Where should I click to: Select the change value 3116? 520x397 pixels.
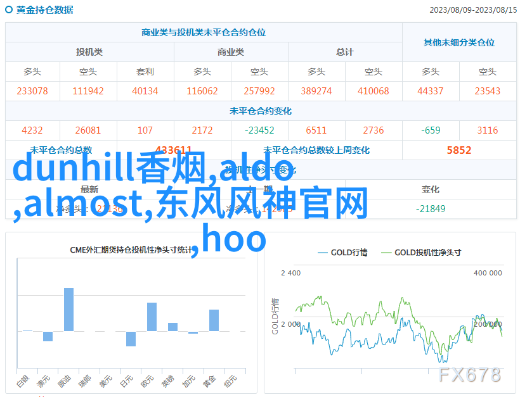point(488,130)
